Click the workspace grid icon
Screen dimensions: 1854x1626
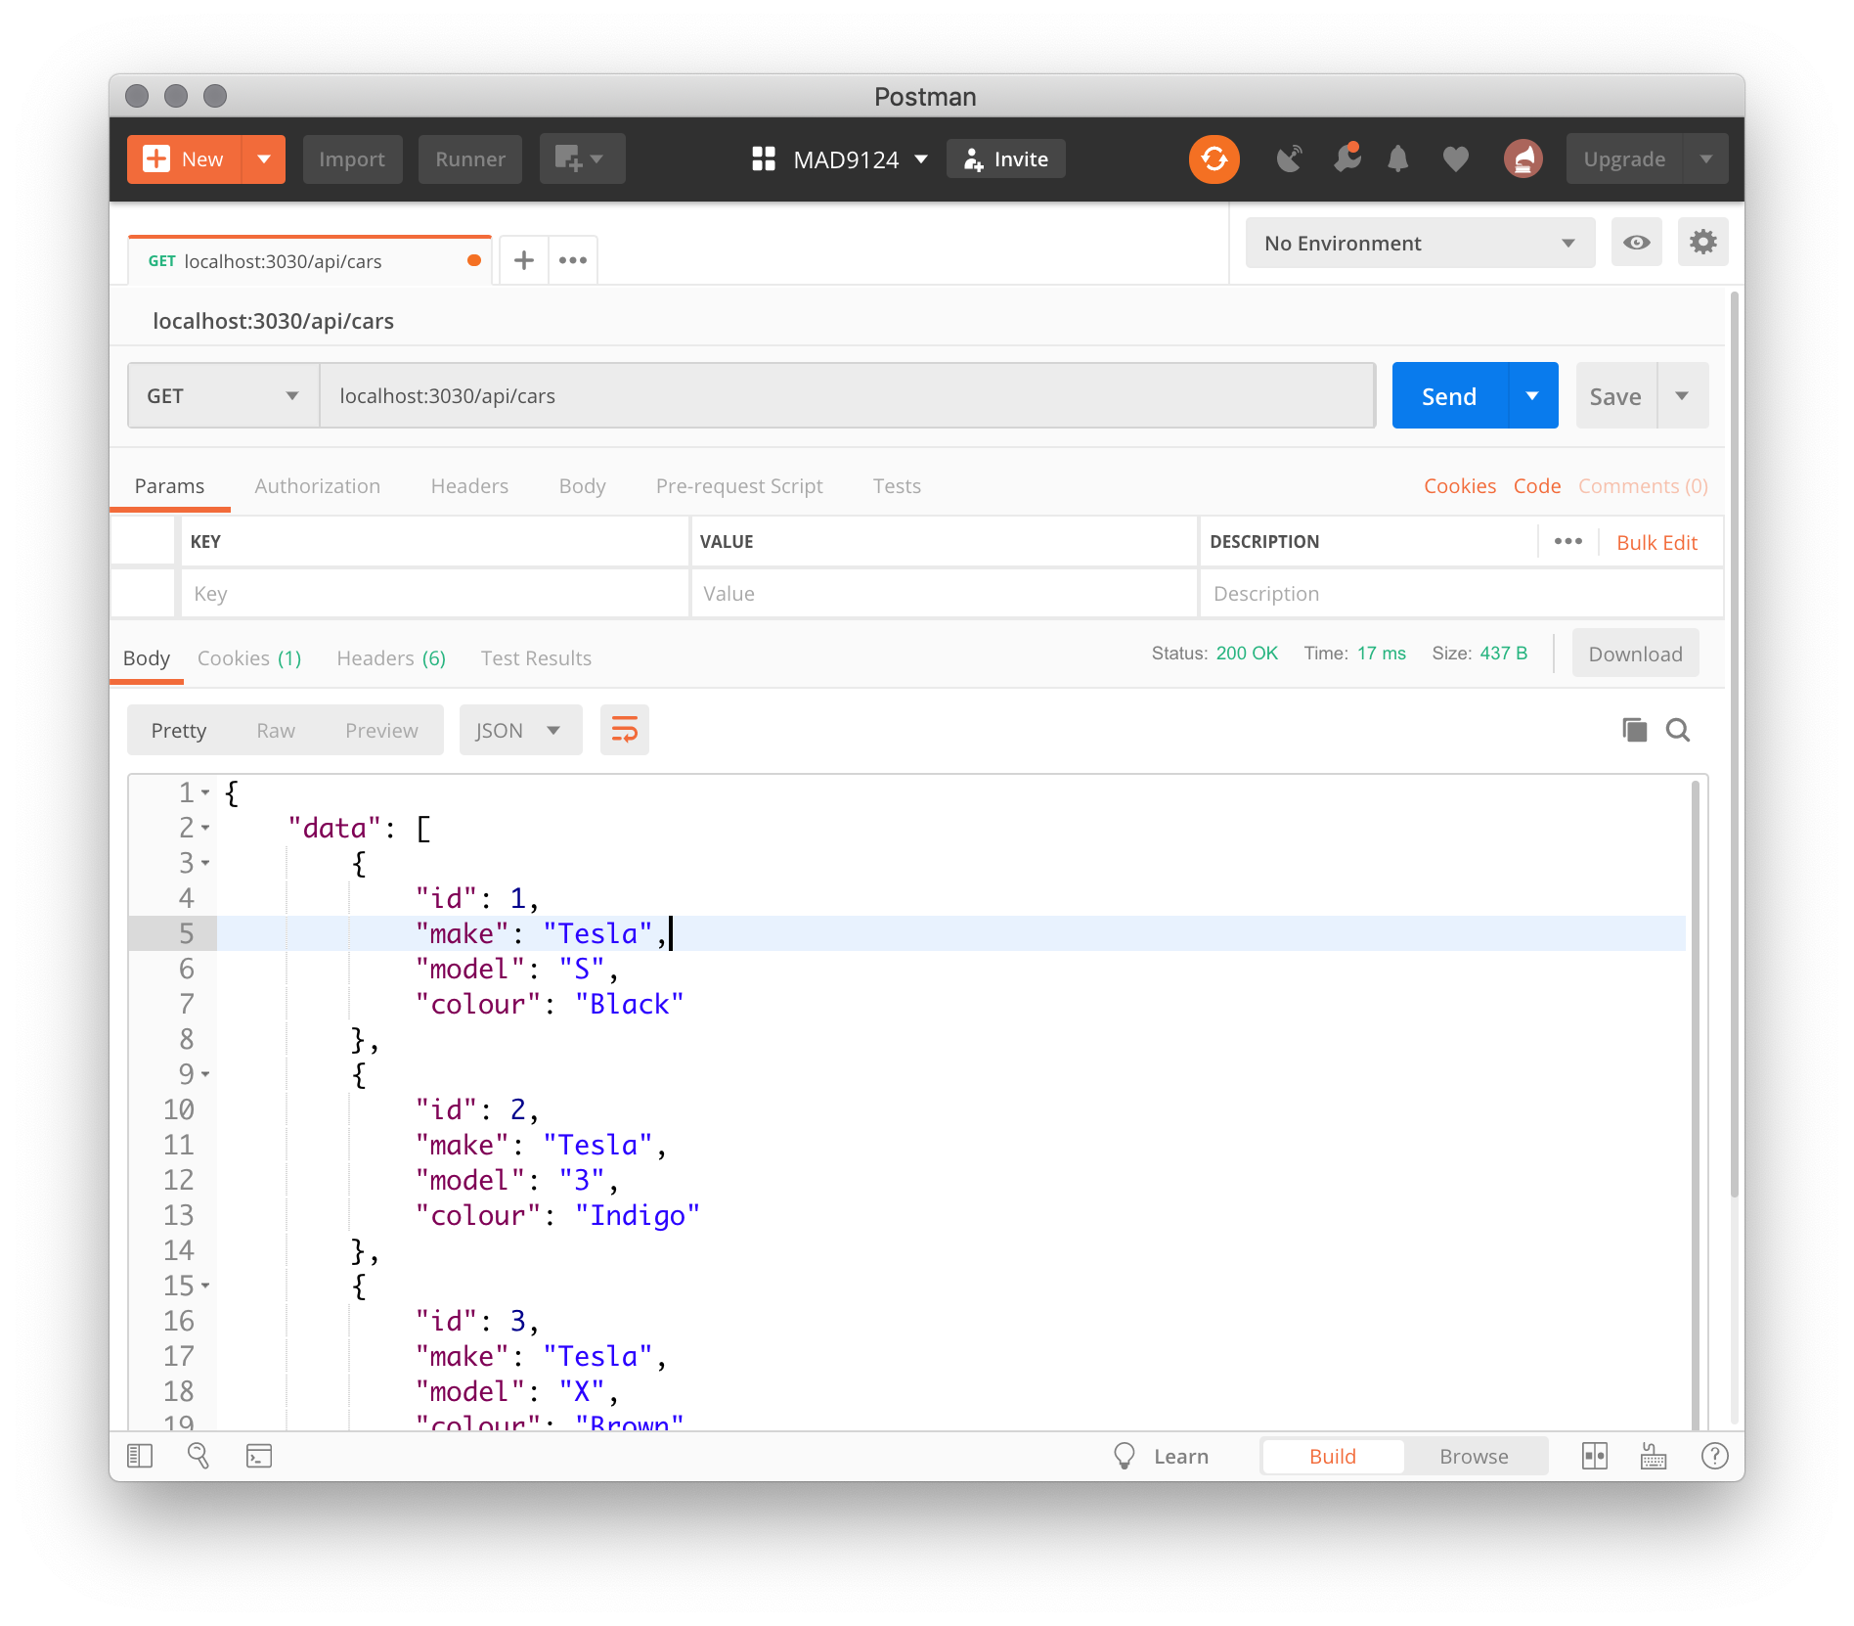pyautogui.click(x=764, y=158)
